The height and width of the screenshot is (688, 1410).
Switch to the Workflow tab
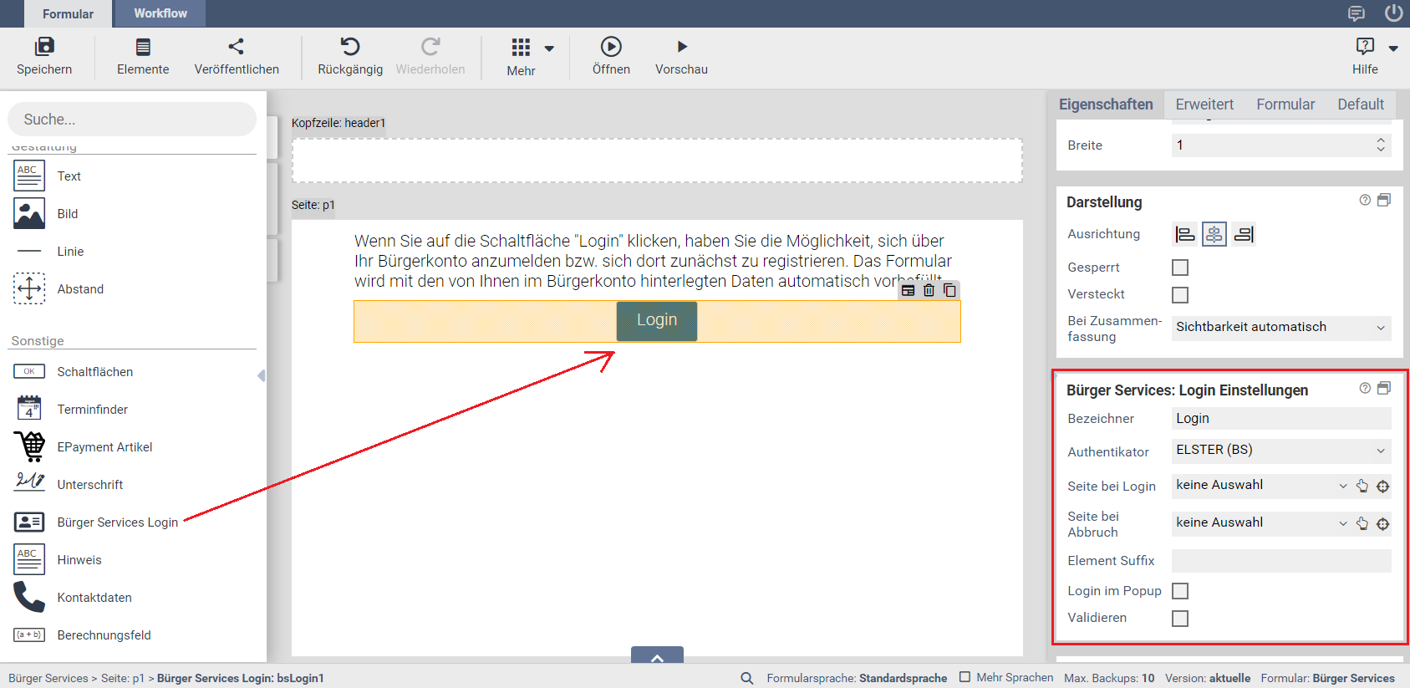coord(160,13)
